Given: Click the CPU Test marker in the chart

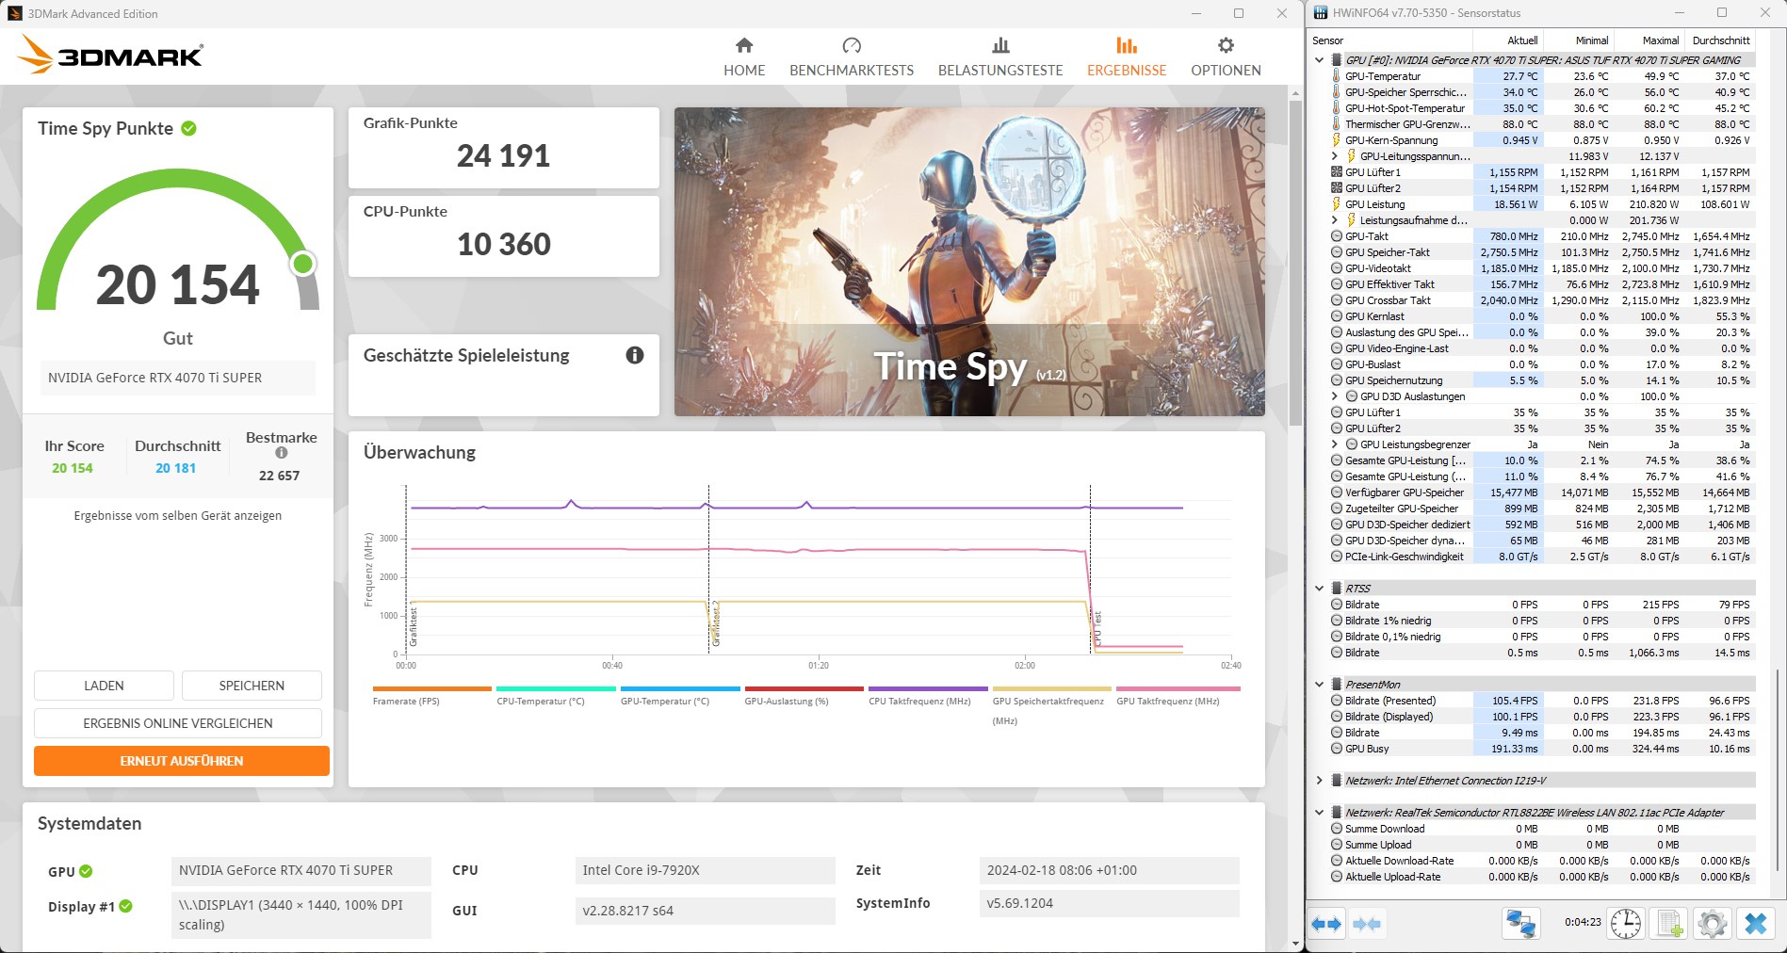Looking at the screenshot, I should click(1097, 628).
